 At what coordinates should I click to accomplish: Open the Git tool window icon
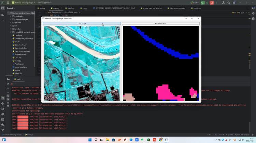tap(3, 130)
